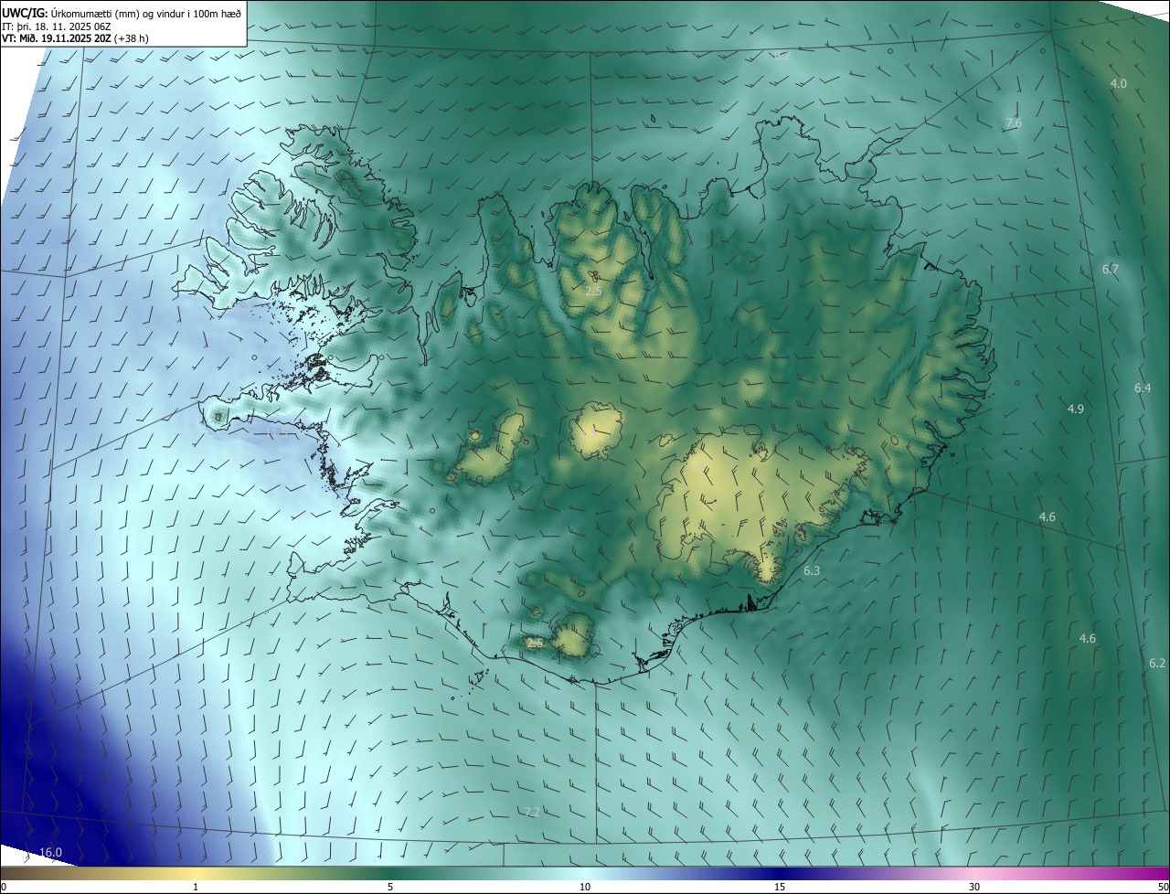Screen dimensions: 1170x894
Task: Click the '30' tick on the colour scale
Action: pyautogui.click(x=974, y=887)
